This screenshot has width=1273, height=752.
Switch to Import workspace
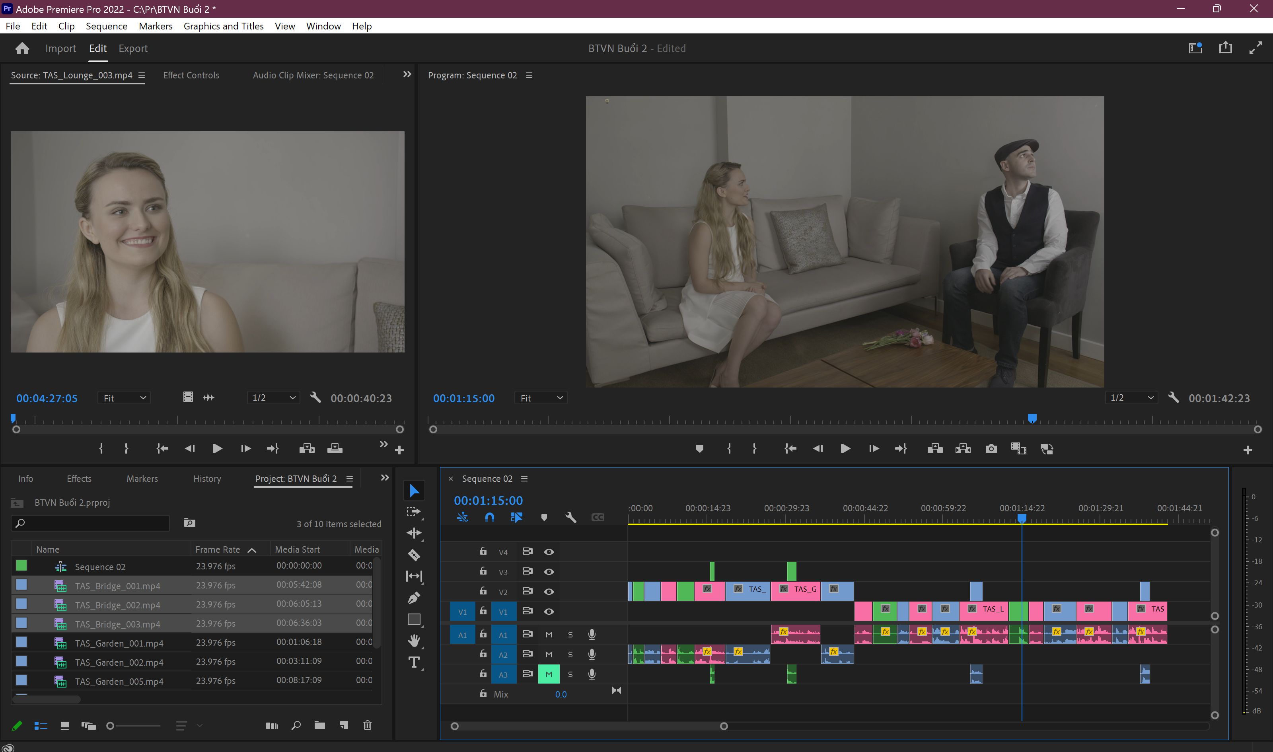coord(60,49)
